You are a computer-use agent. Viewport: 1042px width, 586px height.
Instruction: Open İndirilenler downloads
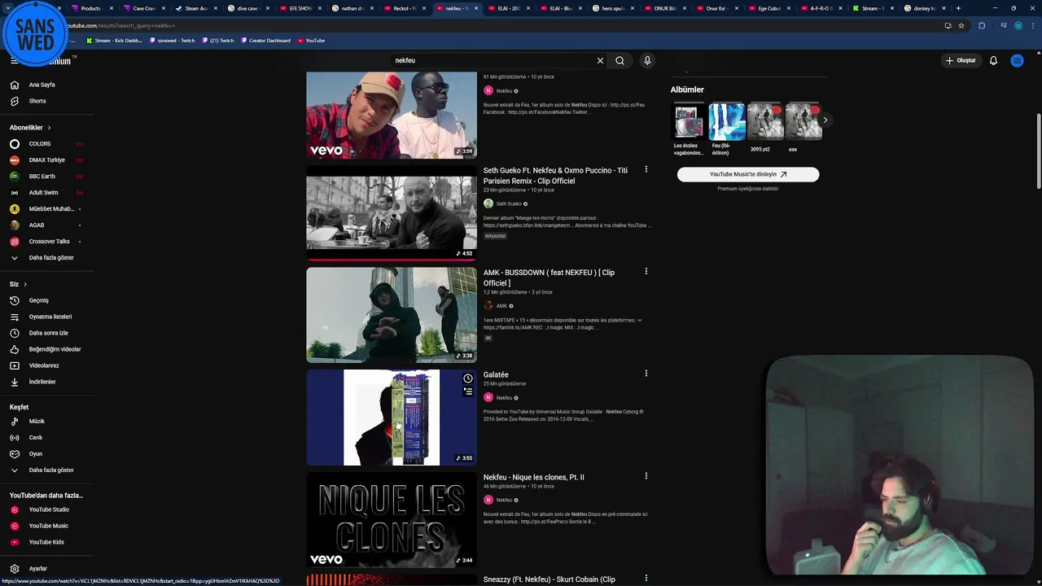[46, 382]
